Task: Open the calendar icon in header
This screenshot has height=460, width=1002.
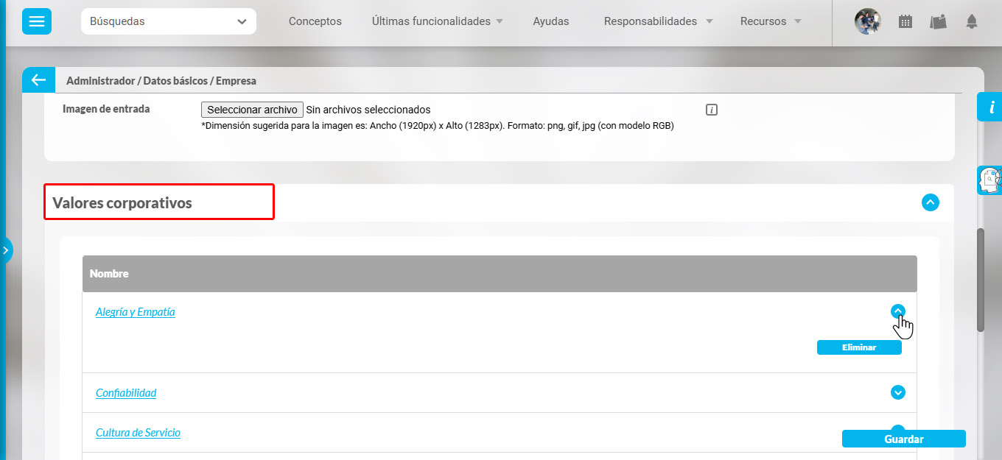Action: [905, 22]
